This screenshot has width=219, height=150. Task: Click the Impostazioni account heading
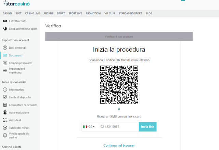(15, 40)
